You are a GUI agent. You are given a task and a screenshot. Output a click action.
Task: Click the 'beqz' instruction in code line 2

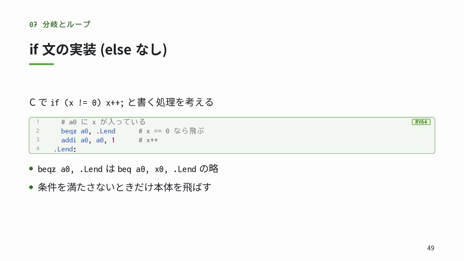click(69, 131)
